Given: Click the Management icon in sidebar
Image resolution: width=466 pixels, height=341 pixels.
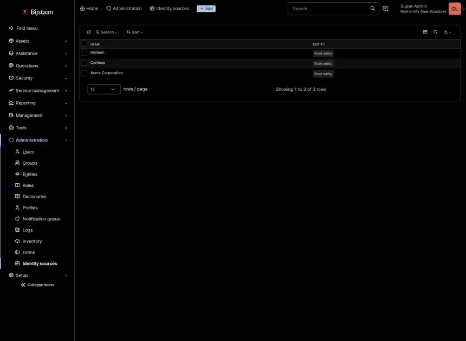Looking at the screenshot, I should tap(11, 115).
